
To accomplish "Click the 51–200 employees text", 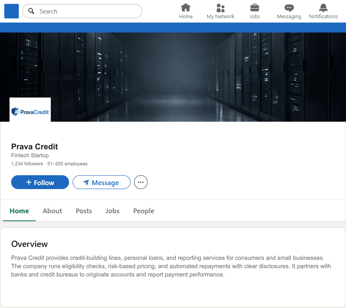I will pyautogui.click(x=67, y=164).
